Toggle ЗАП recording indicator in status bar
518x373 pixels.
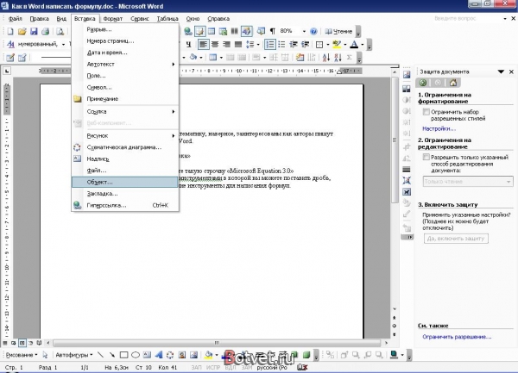(x=196, y=367)
